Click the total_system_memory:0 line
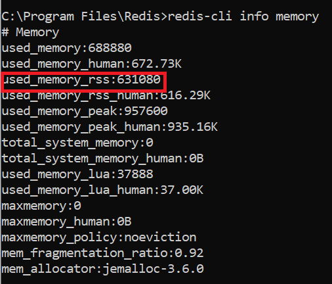The width and height of the screenshot is (332, 284). (x=77, y=143)
